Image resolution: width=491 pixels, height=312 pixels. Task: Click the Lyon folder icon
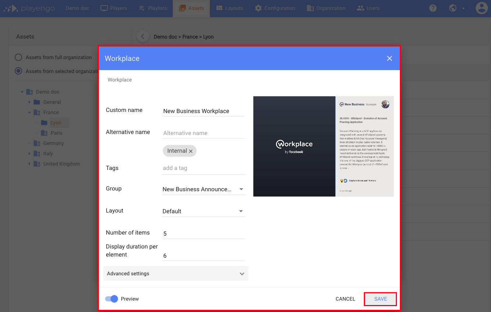(44, 123)
